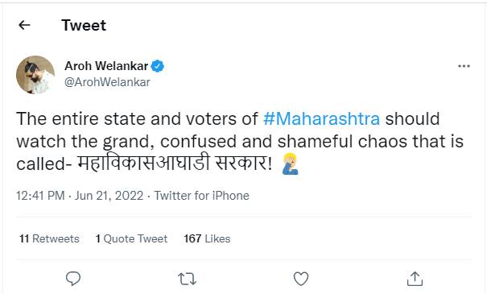This screenshot has height=294, width=487.
Task: Click the blue verified badge
Action: [x=158, y=66]
